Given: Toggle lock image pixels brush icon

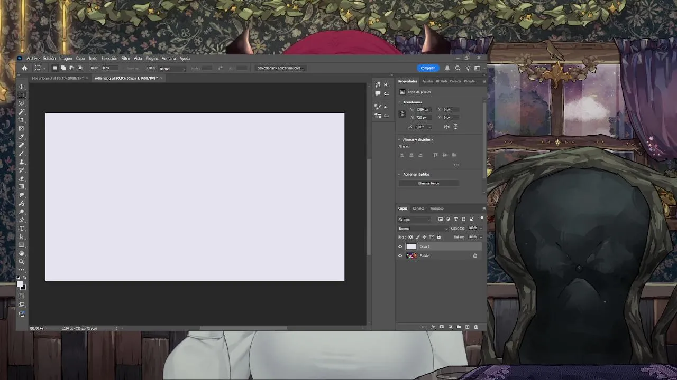Looking at the screenshot, I should click(417, 237).
